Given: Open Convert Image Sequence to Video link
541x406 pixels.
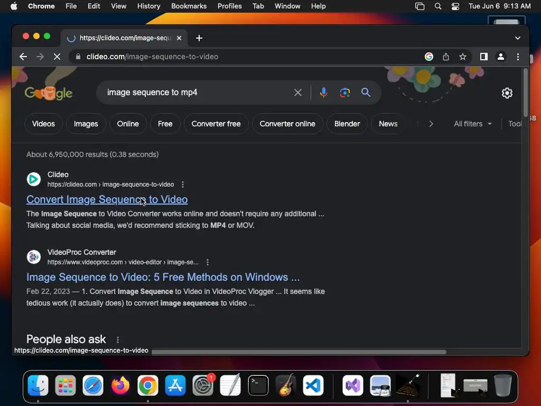Looking at the screenshot, I should pos(107,199).
